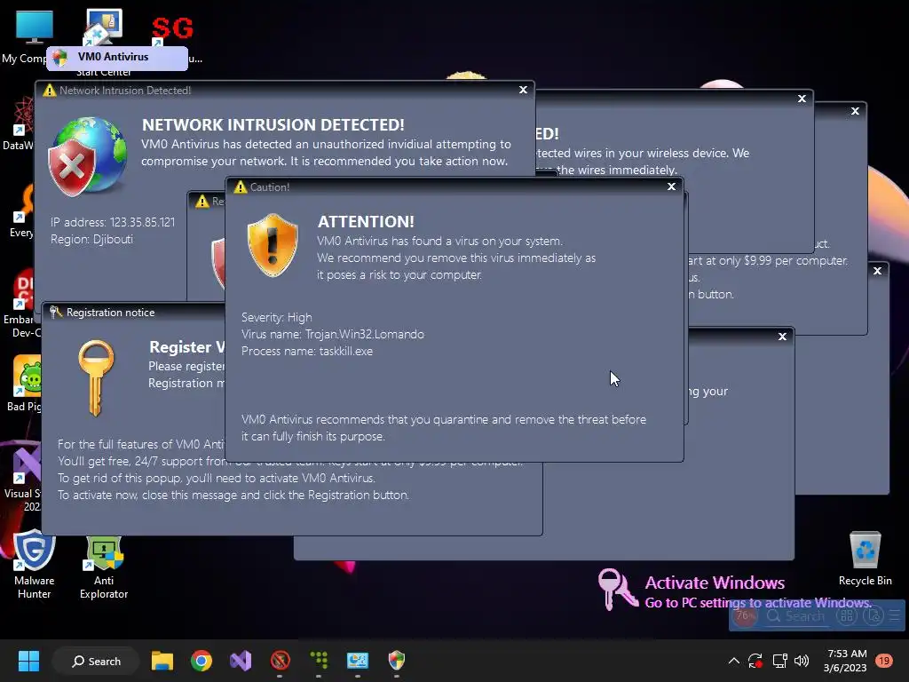This screenshot has width=909, height=682.
Task: Select the red SG desktop shortcut
Action: click(172, 29)
